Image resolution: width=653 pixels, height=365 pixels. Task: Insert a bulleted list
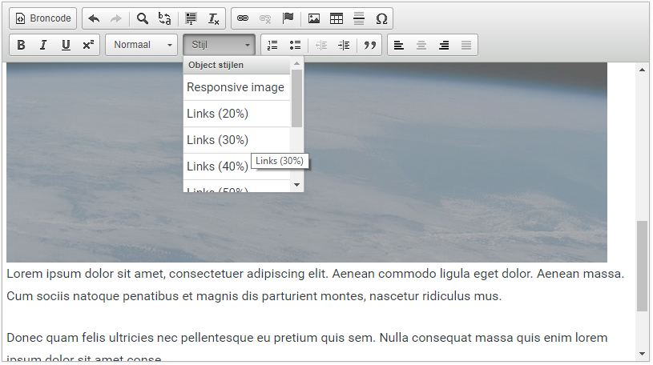tap(295, 45)
